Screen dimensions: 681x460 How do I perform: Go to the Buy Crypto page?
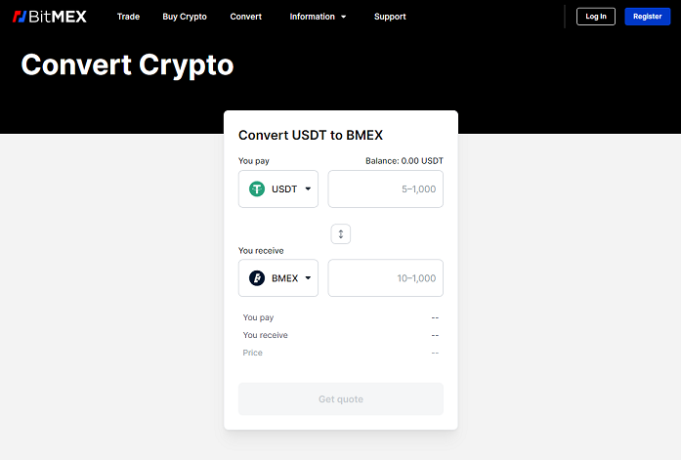(185, 17)
